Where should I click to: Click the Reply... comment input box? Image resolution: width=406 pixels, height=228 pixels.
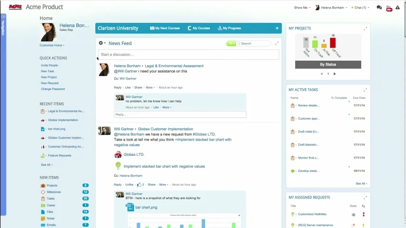click(180, 114)
